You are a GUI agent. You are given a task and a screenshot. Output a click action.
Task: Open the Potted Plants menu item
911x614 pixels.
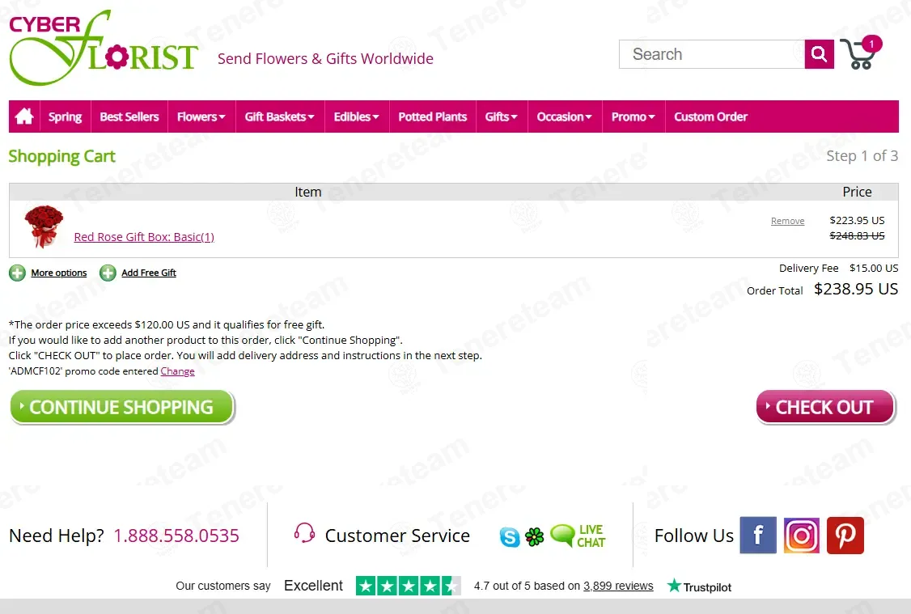pos(432,116)
